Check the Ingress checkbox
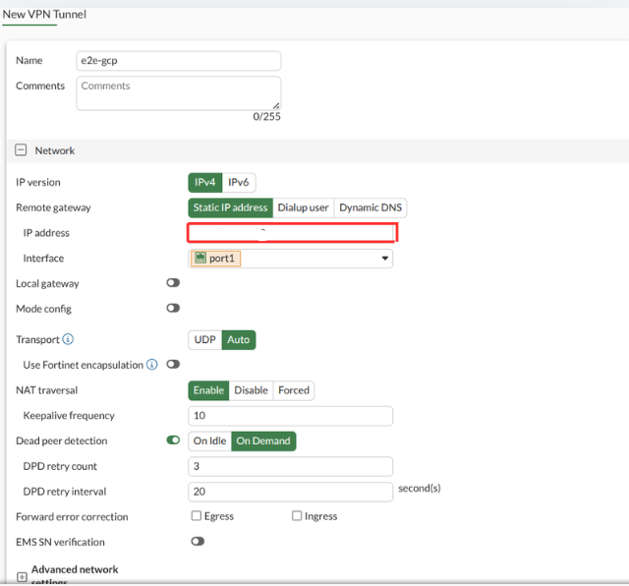The width and height of the screenshot is (629, 586). point(297,516)
